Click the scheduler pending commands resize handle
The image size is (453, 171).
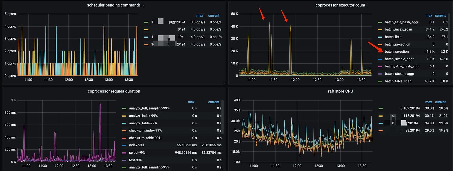225,83
